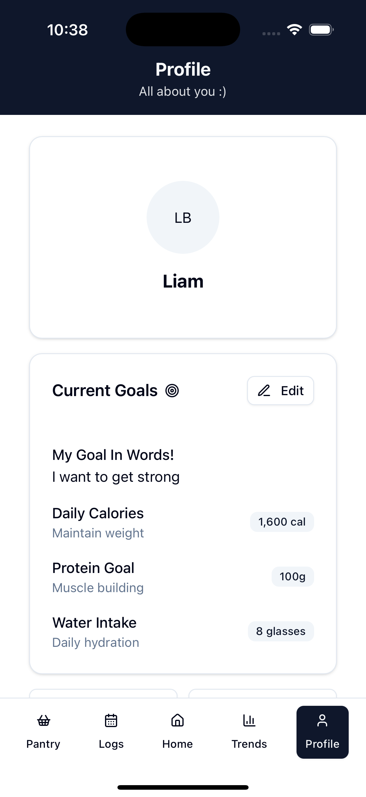Tap the Water Intake goal title
This screenshot has height=797, width=366.
[x=94, y=623]
